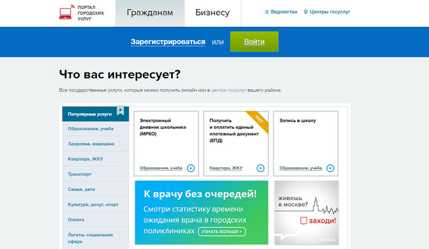Open Электронный дневник школьника (МРКО) card title
Image resolution: width=429 pixels, height=249 pixels.
(163, 127)
